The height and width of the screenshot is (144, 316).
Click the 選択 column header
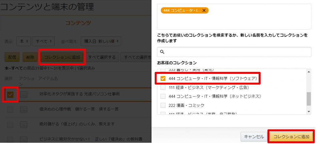(8, 79)
